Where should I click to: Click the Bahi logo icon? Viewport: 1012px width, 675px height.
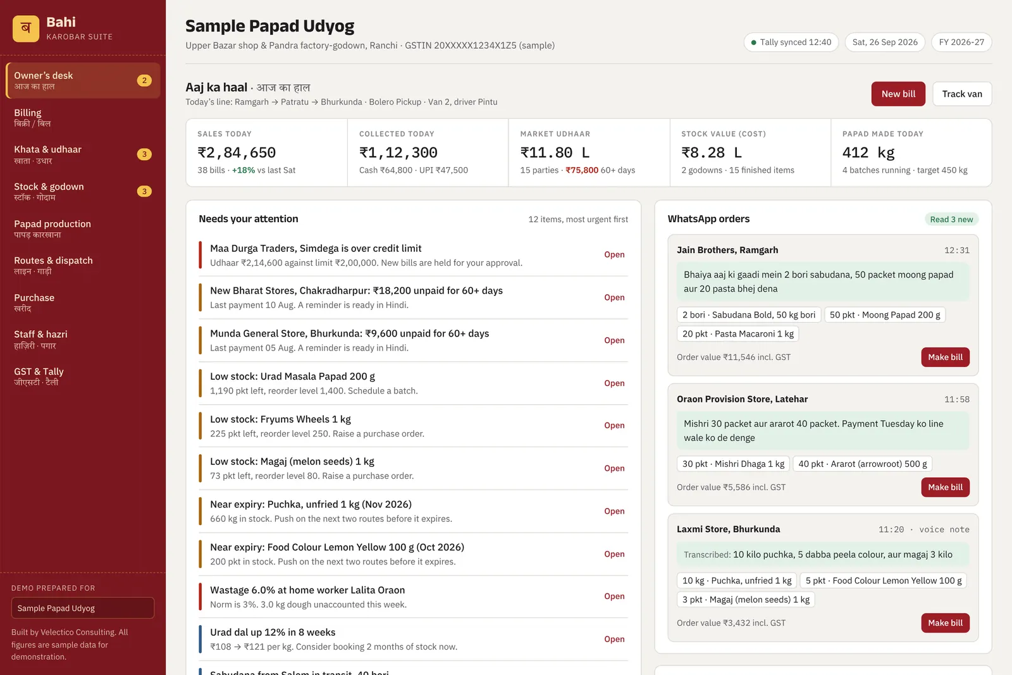[x=26, y=28]
